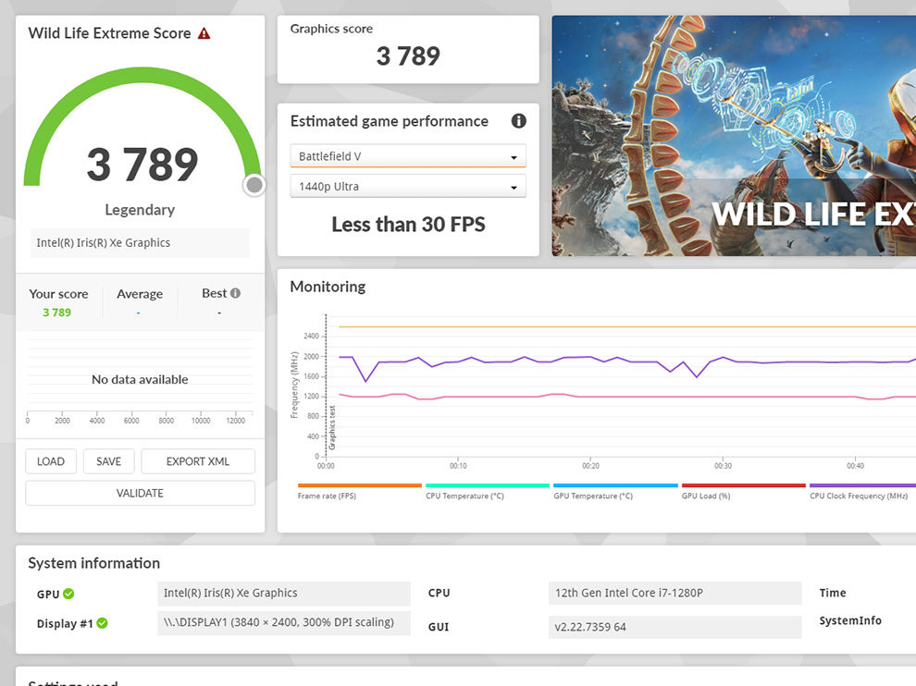Click the info icon next to Best
The image size is (916, 686).
pos(235,293)
